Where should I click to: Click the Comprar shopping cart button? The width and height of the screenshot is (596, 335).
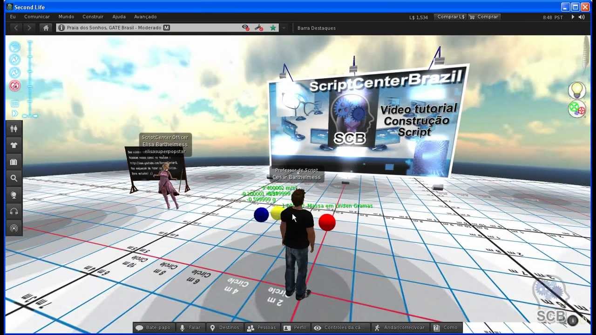(x=484, y=17)
